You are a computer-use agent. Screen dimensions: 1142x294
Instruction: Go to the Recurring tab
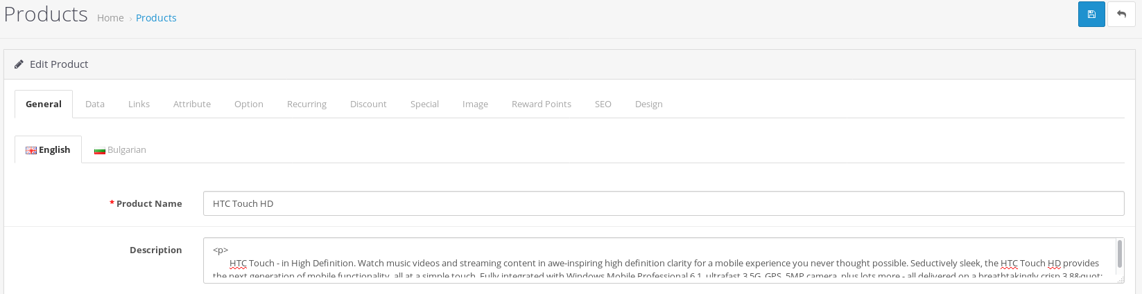coord(306,104)
